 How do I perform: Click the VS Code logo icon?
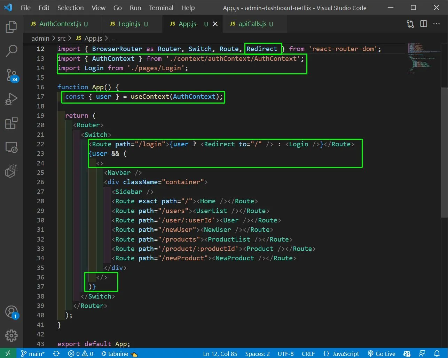click(8, 7)
